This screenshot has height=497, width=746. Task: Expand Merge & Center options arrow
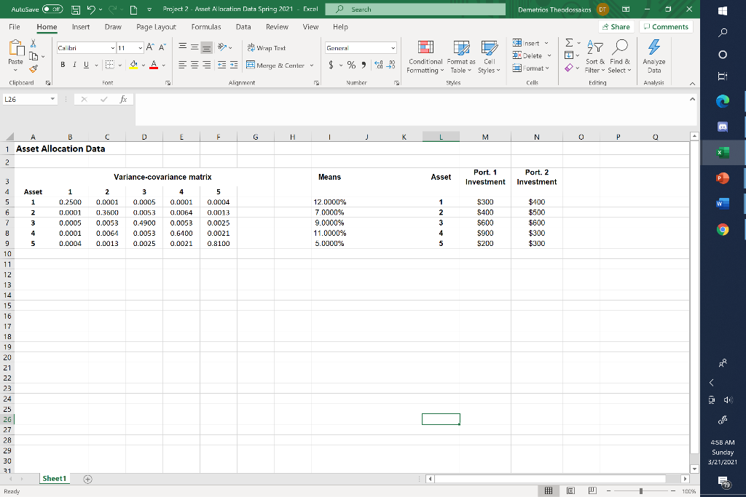pyautogui.click(x=312, y=65)
